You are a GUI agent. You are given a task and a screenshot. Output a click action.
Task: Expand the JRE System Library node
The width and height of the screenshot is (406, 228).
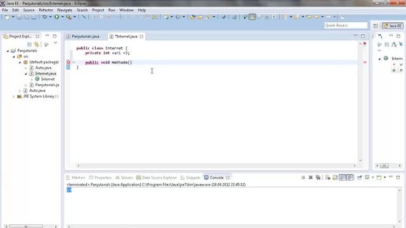pyautogui.click(x=14, y=96)
